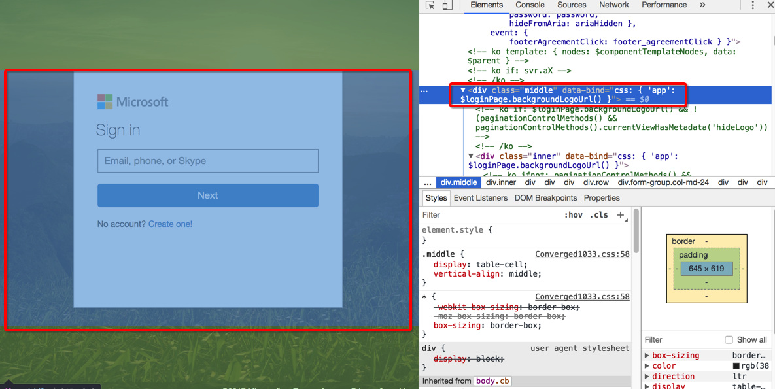Focus the Computed pane Filter field
The width and height of the screenshot is (775, 389).
tap(682, 340)
